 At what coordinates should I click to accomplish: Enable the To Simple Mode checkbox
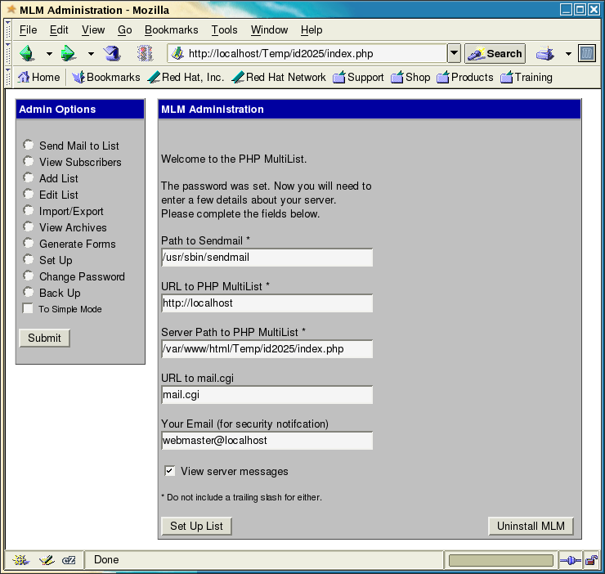[x=28, y=308]
